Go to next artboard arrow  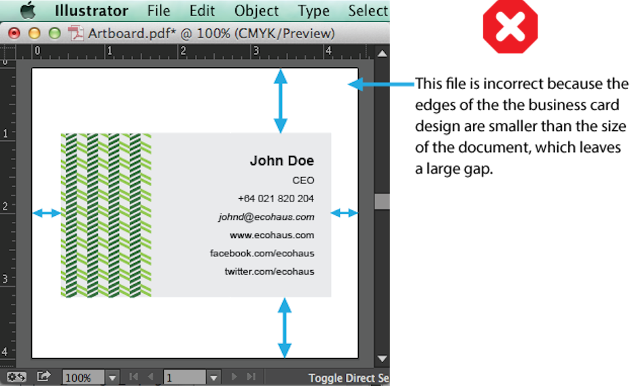point(234,377)
